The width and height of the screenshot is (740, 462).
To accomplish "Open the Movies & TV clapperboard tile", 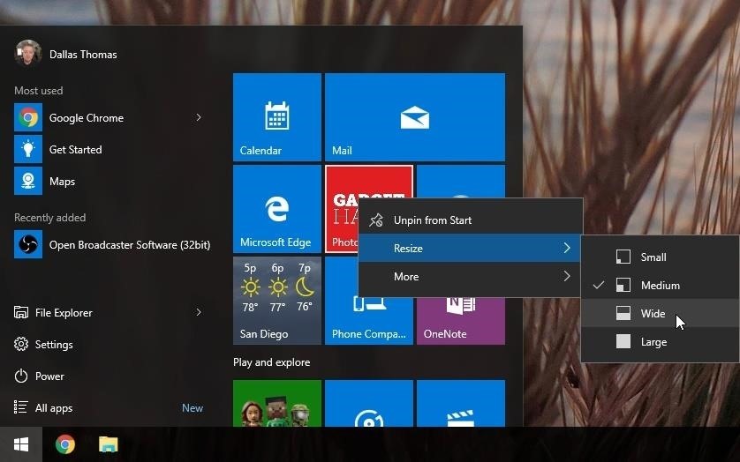I will pyautogui.click(x=461, y=404).
